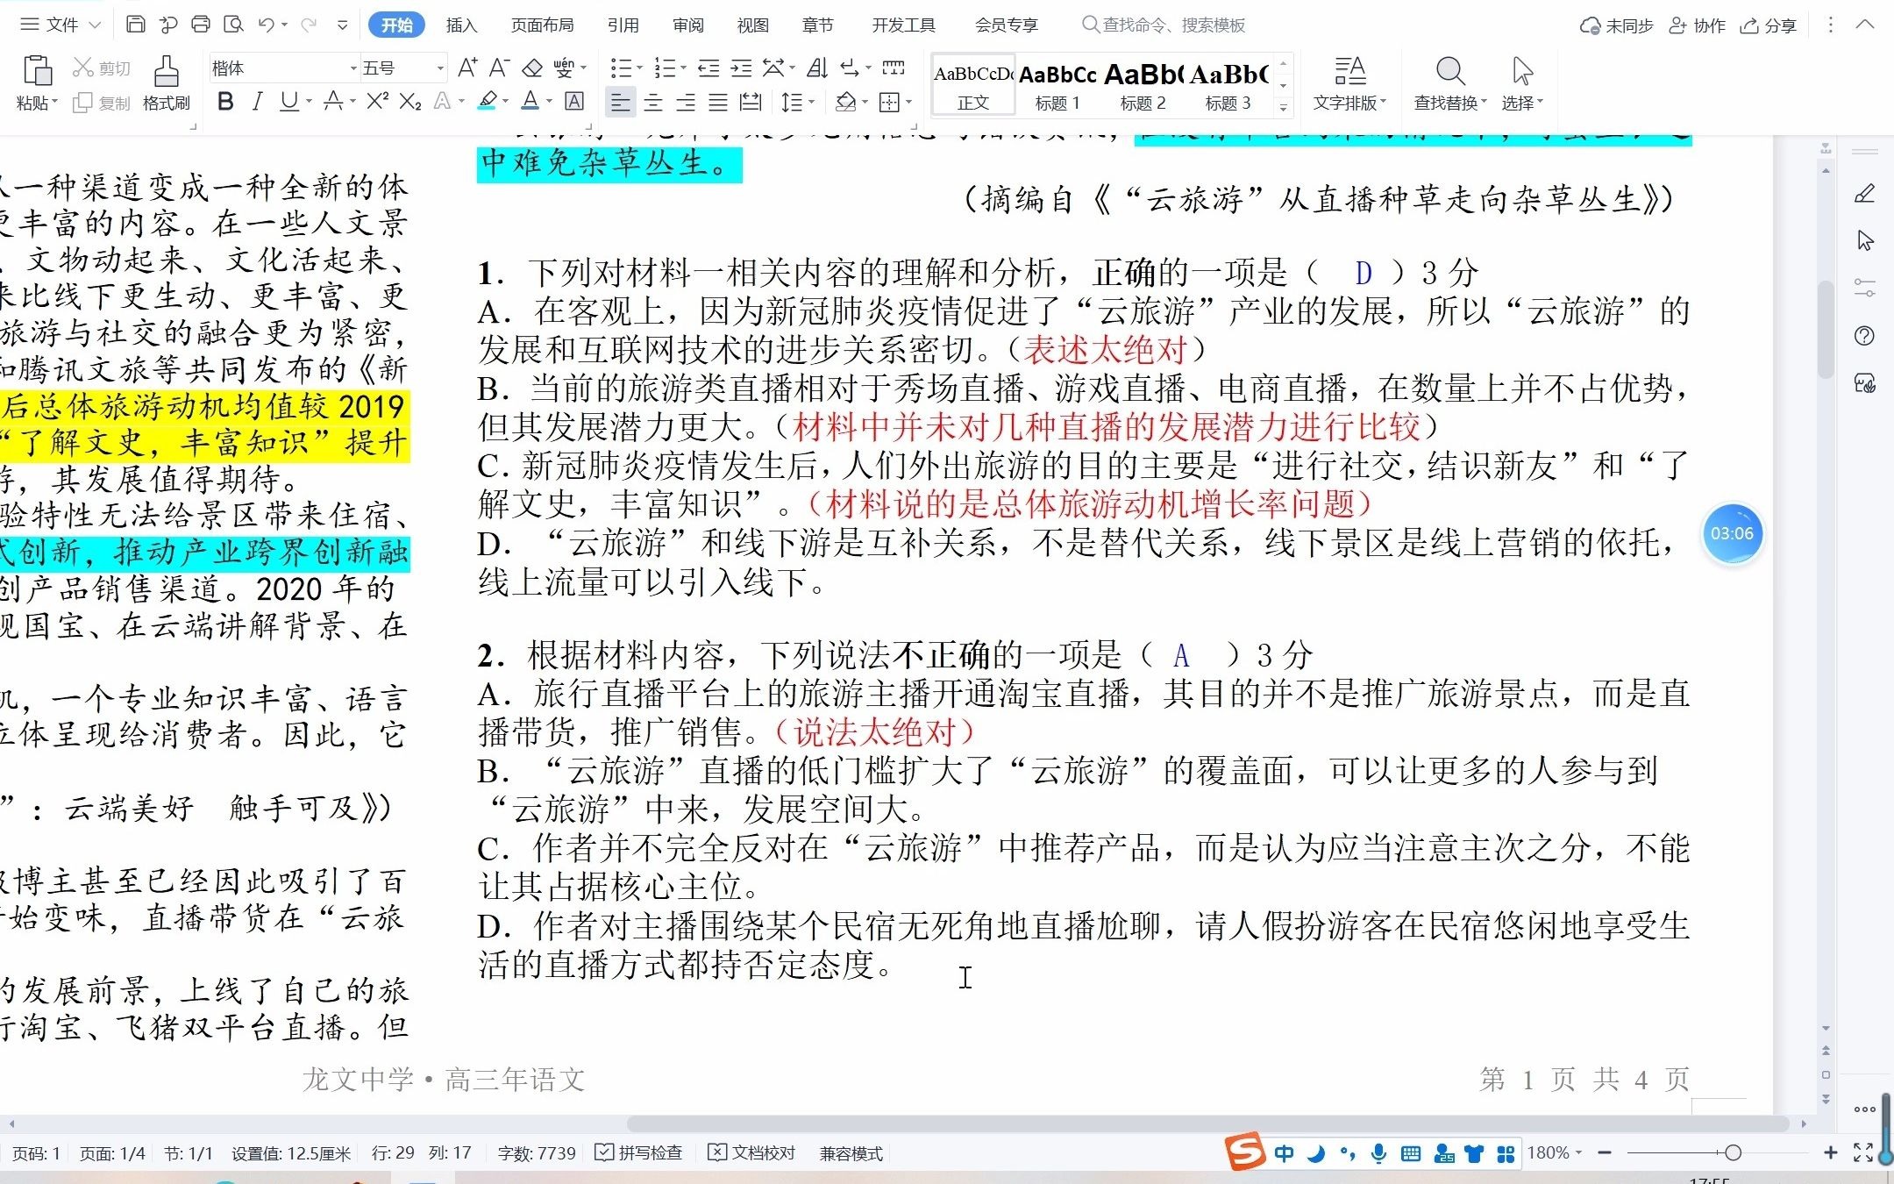Increase font size with A+ icon
Screen dimensions: 1894x1184
467,68
